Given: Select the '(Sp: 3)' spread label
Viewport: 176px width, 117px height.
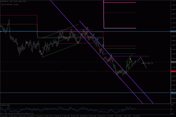Looking at the screenshot, I should pos(150,63).
